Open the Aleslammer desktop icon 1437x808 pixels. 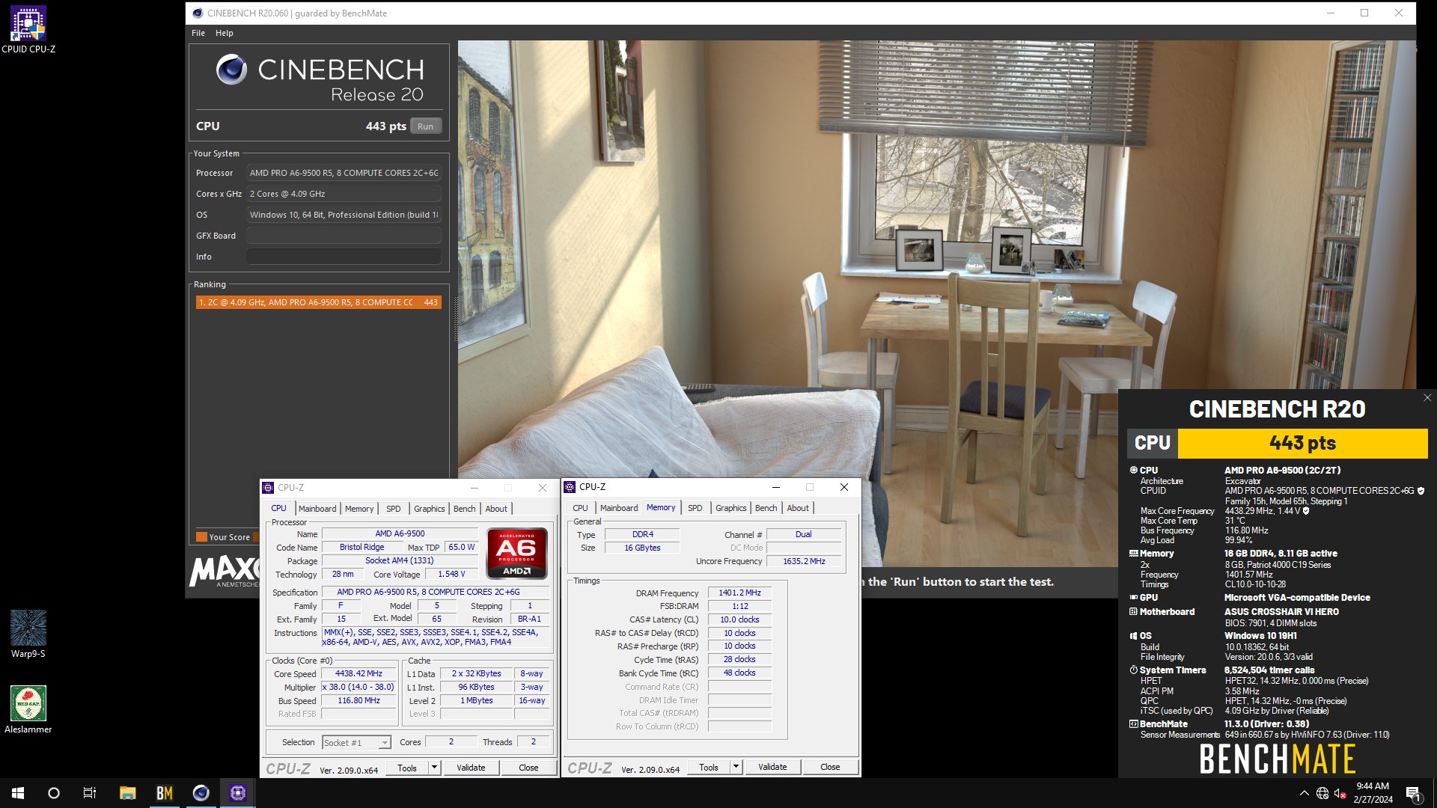pyautogui.click(x=28, y=710)
